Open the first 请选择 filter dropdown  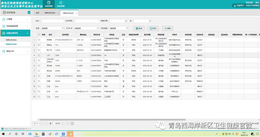coord(52,28)
